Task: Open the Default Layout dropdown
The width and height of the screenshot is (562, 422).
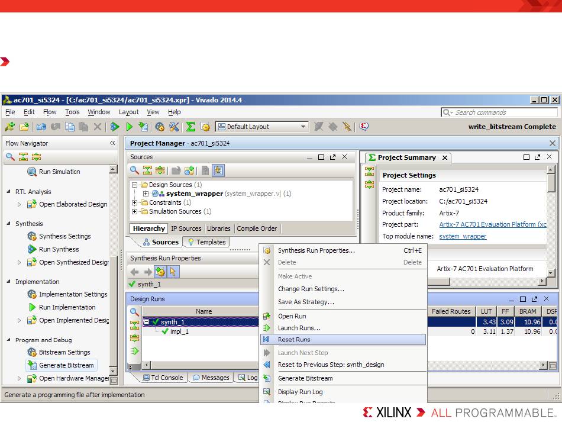Action: click(x=262, y=127)
